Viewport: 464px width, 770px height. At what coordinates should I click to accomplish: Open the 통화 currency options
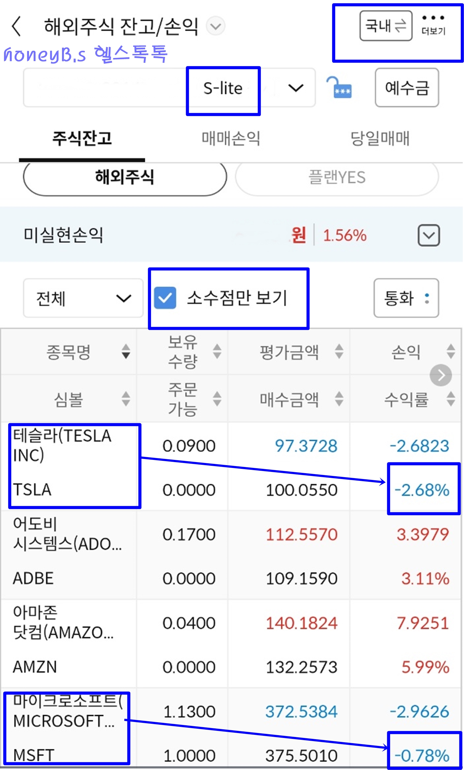(407, 298)
